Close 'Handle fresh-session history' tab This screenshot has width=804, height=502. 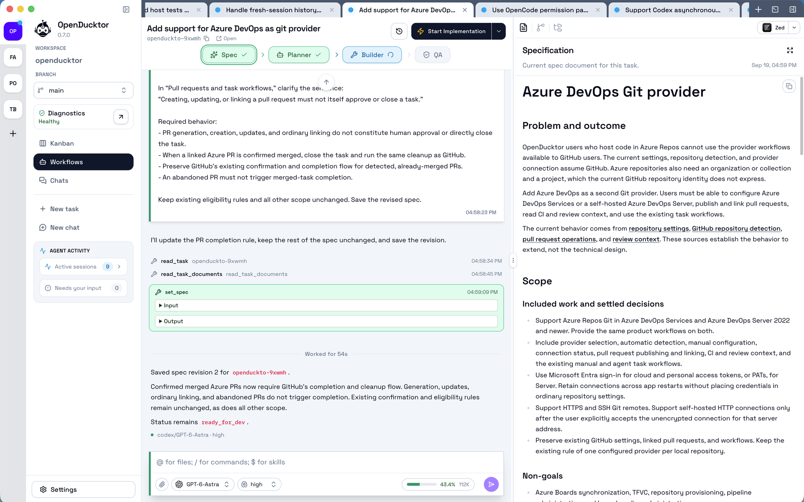pos(332,10)
